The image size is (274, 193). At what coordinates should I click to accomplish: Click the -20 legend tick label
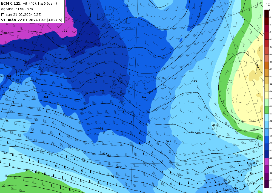pos(271,77)
